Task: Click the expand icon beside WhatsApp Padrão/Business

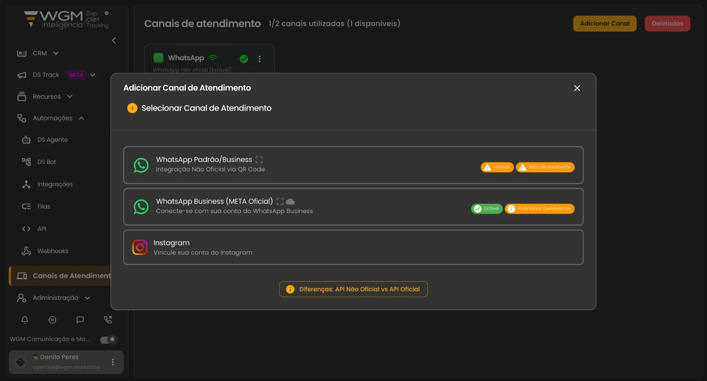Action: (259, 160)
